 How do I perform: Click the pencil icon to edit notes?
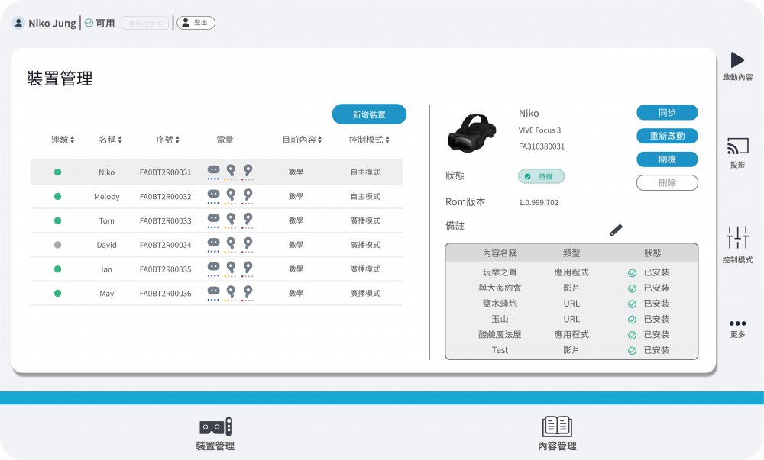[x=617, y=230]
